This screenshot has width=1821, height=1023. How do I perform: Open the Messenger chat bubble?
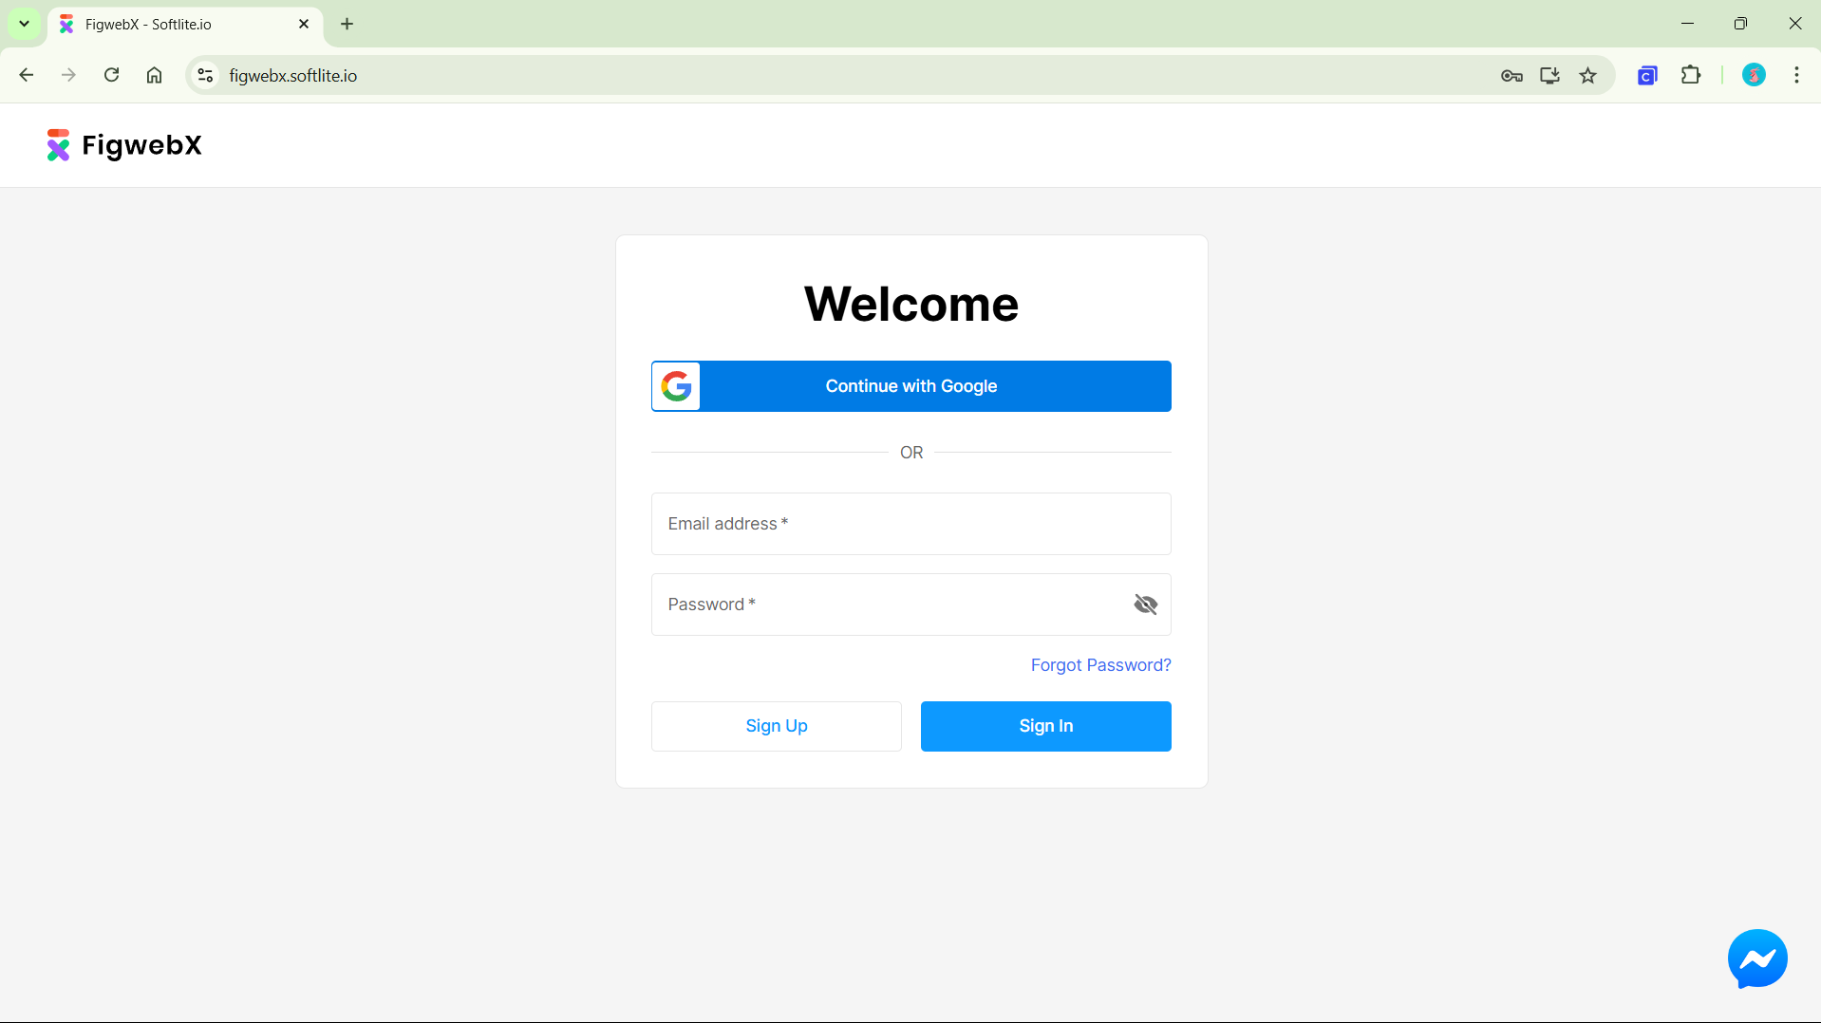pos(1757,958)
